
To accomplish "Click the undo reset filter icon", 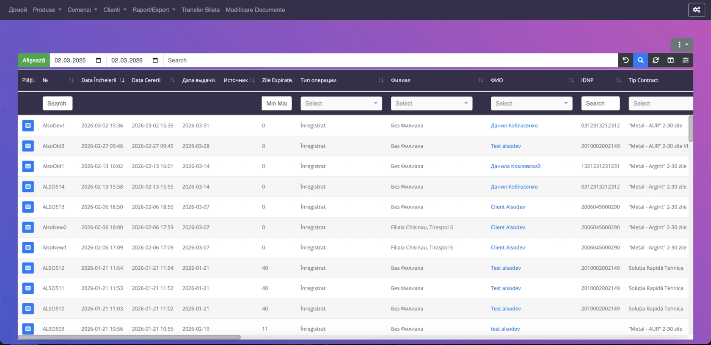I will click(x=626, y=60).
